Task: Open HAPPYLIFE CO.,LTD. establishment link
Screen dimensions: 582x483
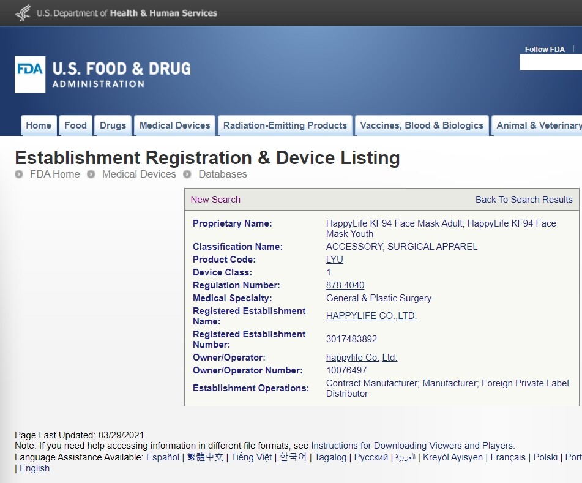Action: coord(371,316)
